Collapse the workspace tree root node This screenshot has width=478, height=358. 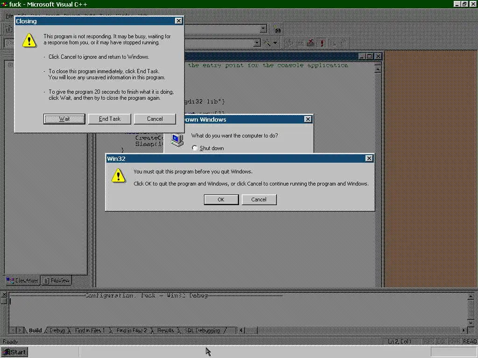(x=10, y=65)
